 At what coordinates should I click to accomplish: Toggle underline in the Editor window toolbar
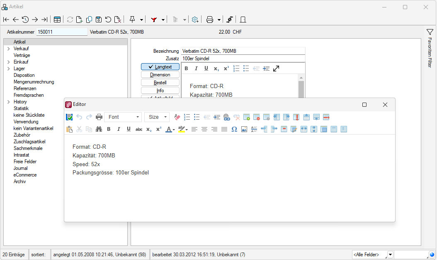[x=129, y=129]
